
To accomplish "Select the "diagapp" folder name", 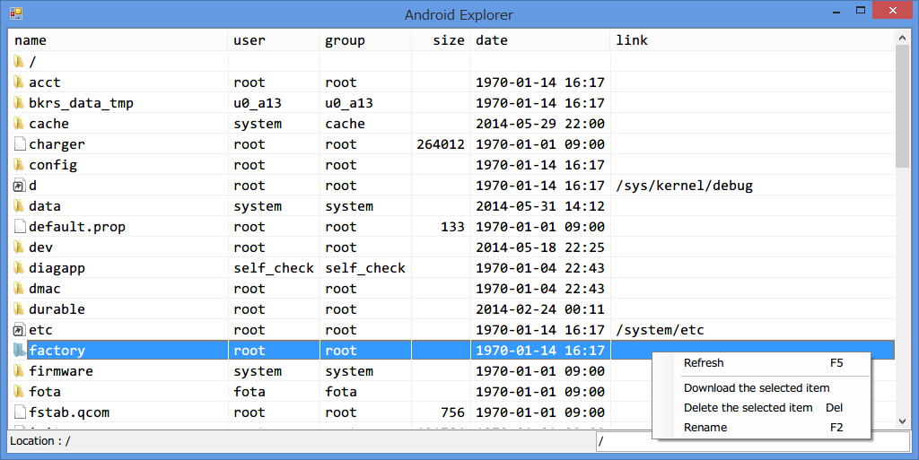I will pyautogui.click(x=57, y=268).
